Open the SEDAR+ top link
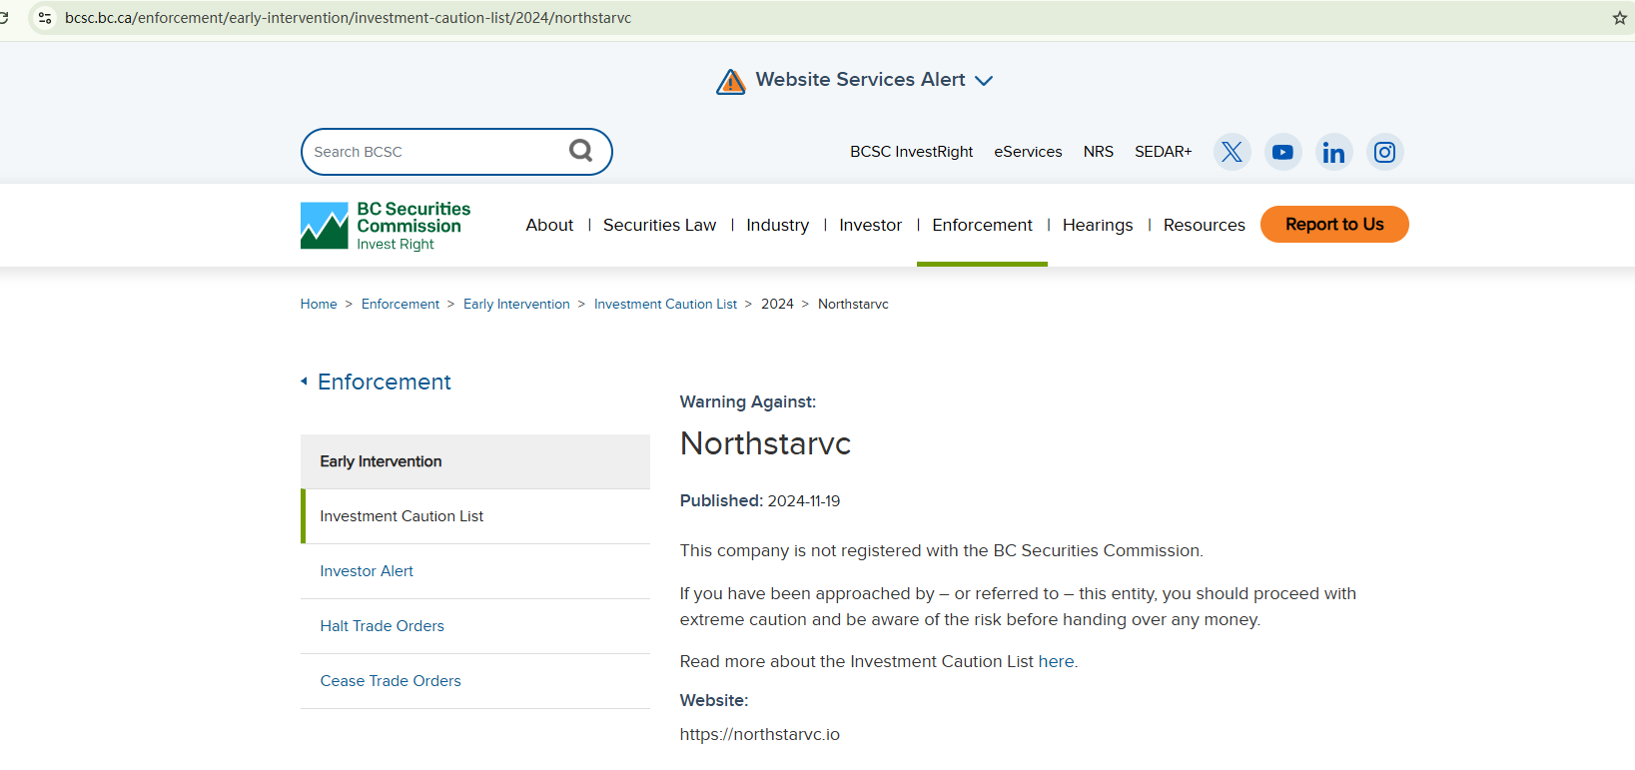The height and width of the screenshot is (770, 1635). click(x=1163, y=152)
